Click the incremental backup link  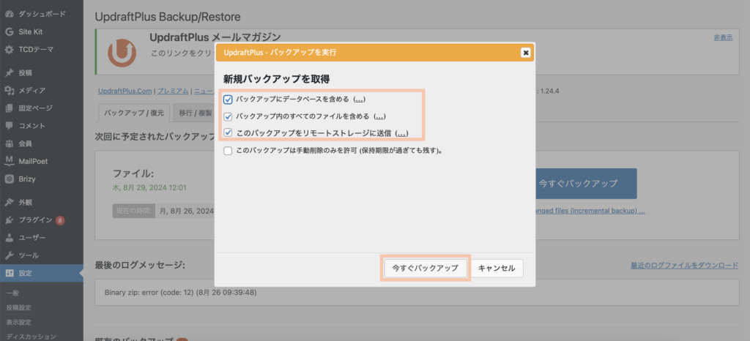pyautogui.click(x=591, y=211)
